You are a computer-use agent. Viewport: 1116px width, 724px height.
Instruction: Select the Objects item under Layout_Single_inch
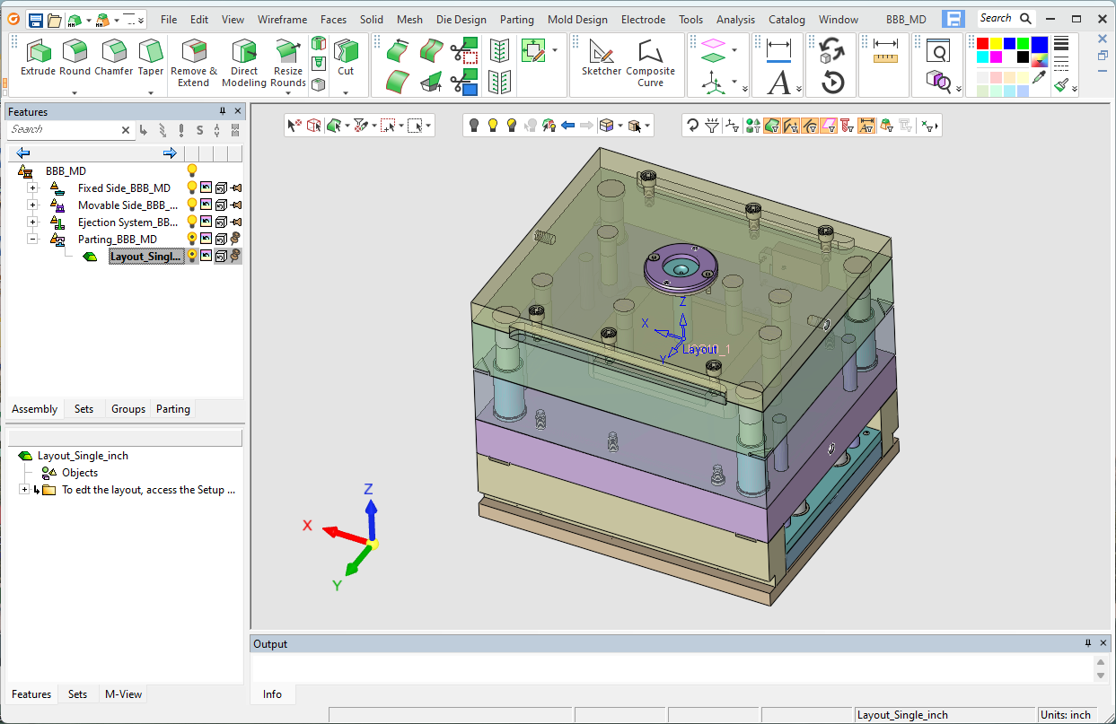[80, 473]
